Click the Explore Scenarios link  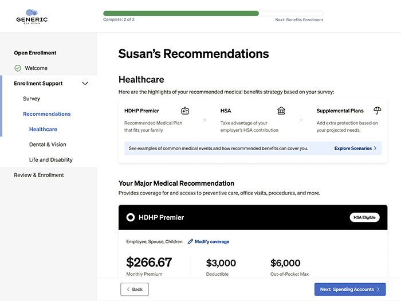[353, 148]
